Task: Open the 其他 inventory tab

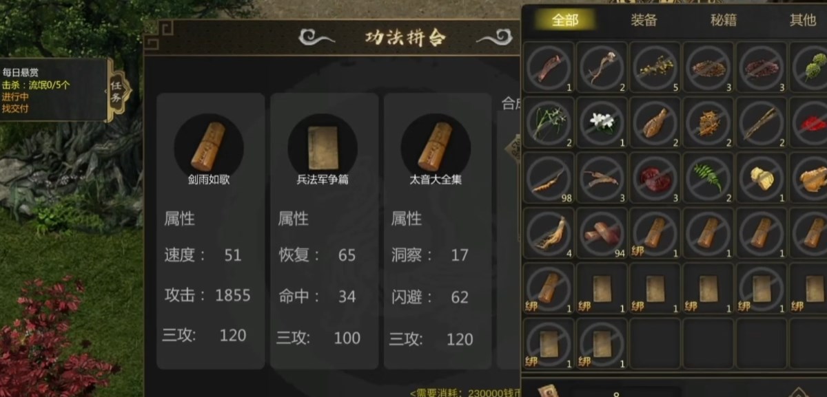Action: coord(802,19)
